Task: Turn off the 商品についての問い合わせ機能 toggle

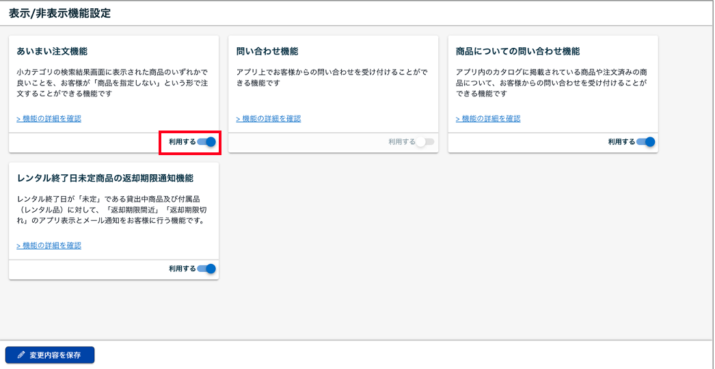Action: coord(645,142)
